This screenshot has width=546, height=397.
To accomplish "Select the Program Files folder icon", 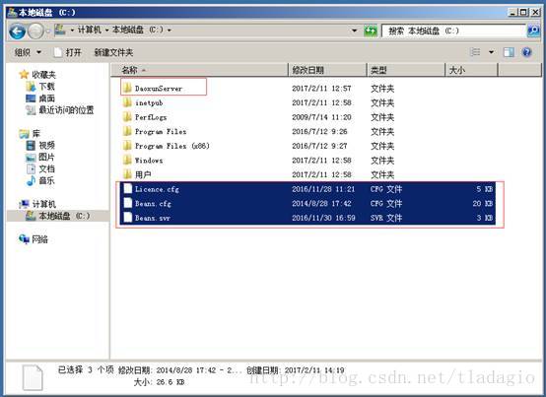I will pos(127,131).
